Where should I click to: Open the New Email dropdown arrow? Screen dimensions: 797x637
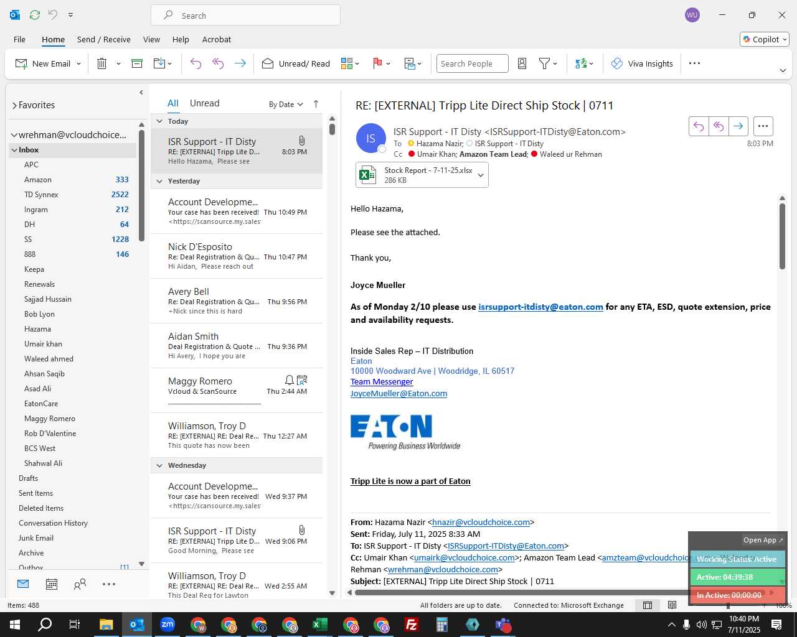78,63
